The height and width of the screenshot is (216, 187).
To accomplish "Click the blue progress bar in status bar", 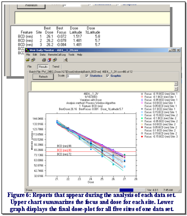I will [x=126, y=190].
